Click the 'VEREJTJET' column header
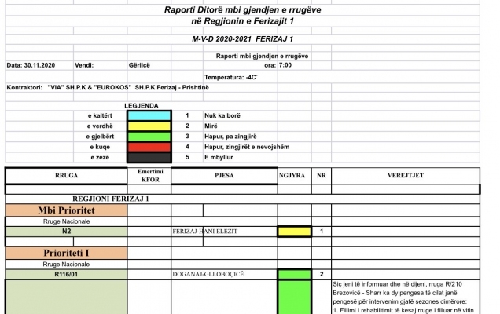Viewport: 500px width, 314px height. pyautogui.click(x=406, y=176)
